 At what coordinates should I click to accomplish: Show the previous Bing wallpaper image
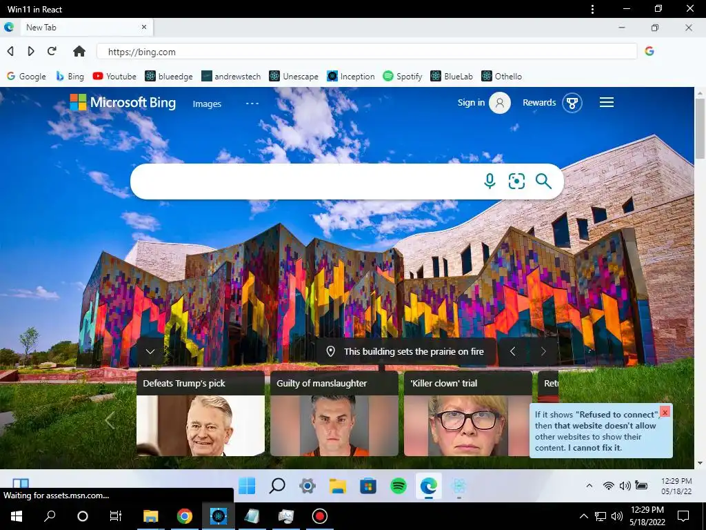[512, 351]
